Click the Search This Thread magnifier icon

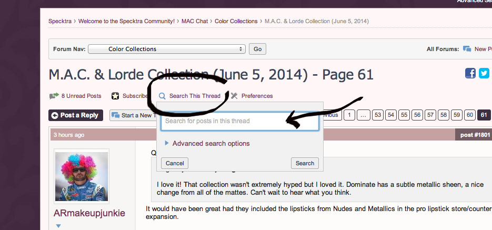point(162,96)
